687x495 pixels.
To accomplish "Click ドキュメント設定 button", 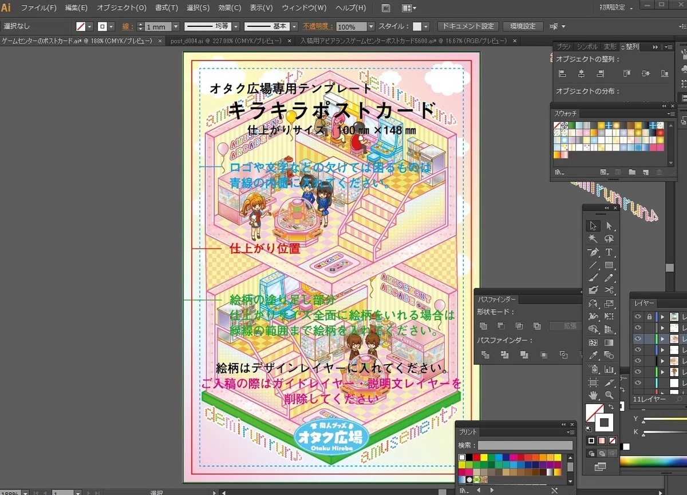I will [468, 26].
